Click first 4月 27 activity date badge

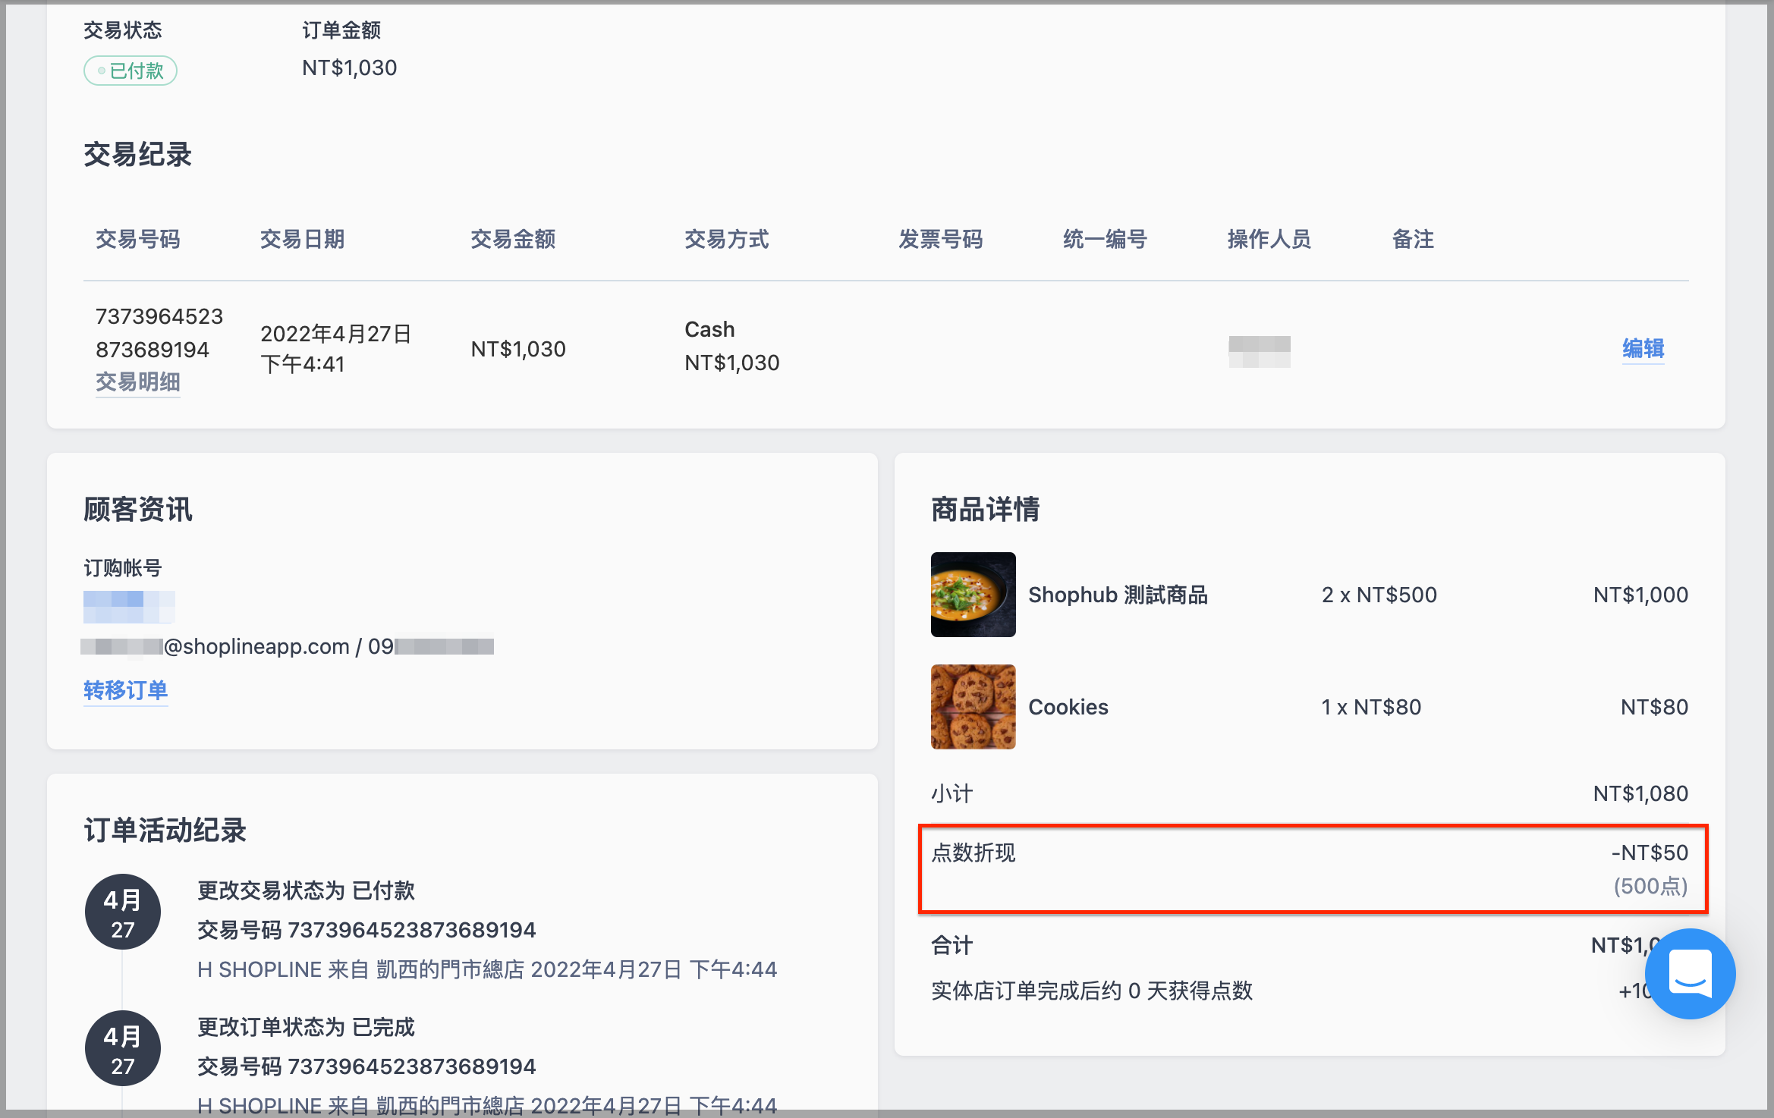pyautogui.click(x=123, y=912)
